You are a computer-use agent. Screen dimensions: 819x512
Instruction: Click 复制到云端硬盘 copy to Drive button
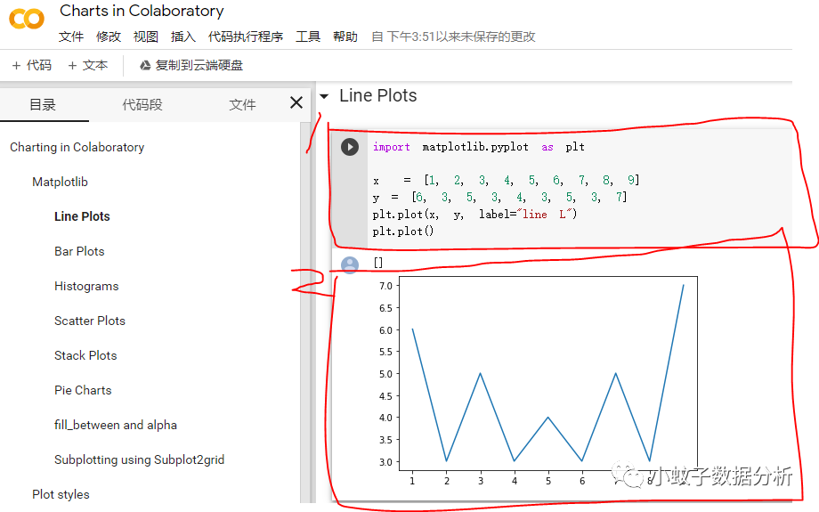(x=191, y=65)
